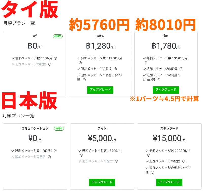Screen dimensions: 203x191
Task: Click the Thai Basic plan アップグレード button
Action: pyautogui.click(x=100, y=90)
